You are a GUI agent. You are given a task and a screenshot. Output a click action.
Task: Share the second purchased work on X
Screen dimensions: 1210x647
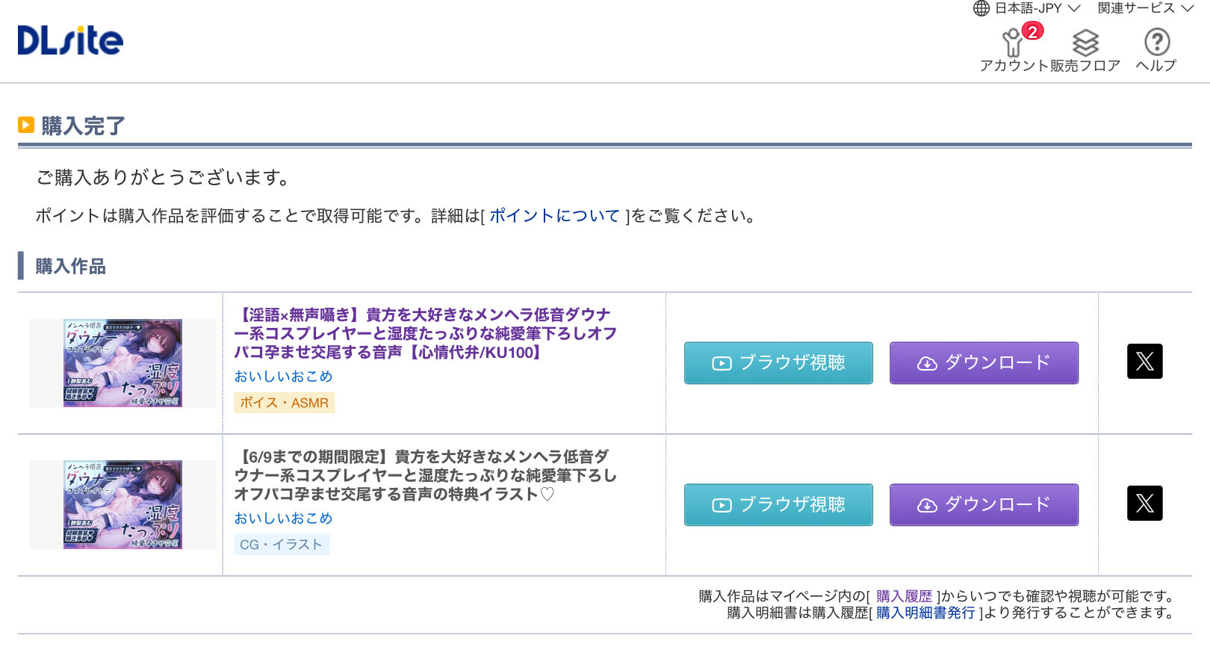(x=1144, y=504)
